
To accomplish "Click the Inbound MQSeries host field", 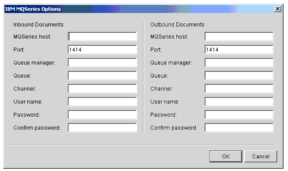I will 102,36.
